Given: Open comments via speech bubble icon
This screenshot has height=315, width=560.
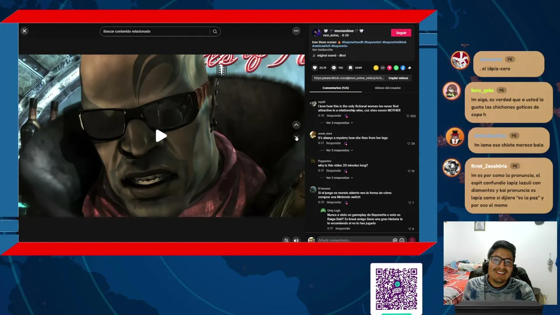Looking at the screenshot, I should [x=334, y=68].
